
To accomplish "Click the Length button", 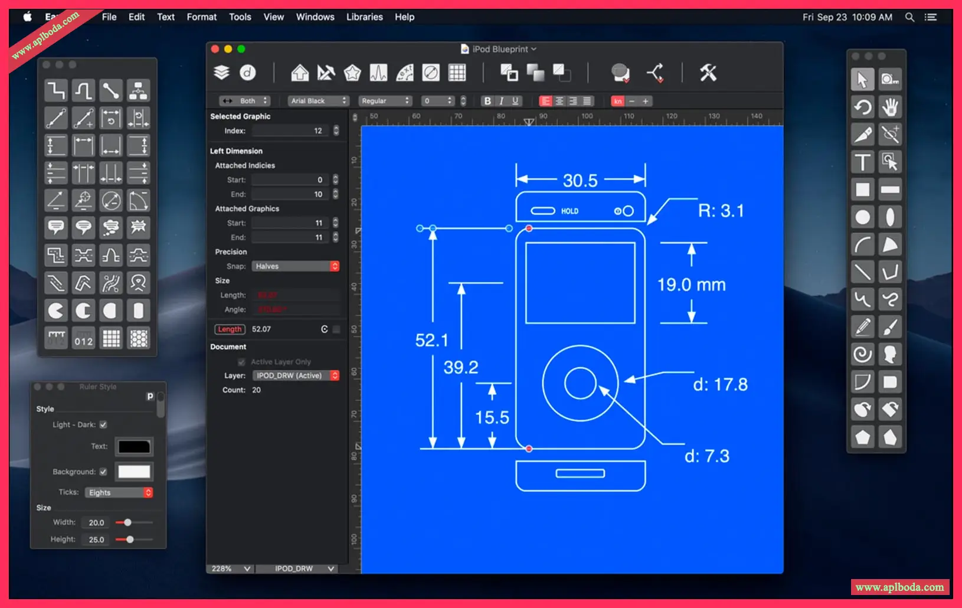I will tap(230, 329).
